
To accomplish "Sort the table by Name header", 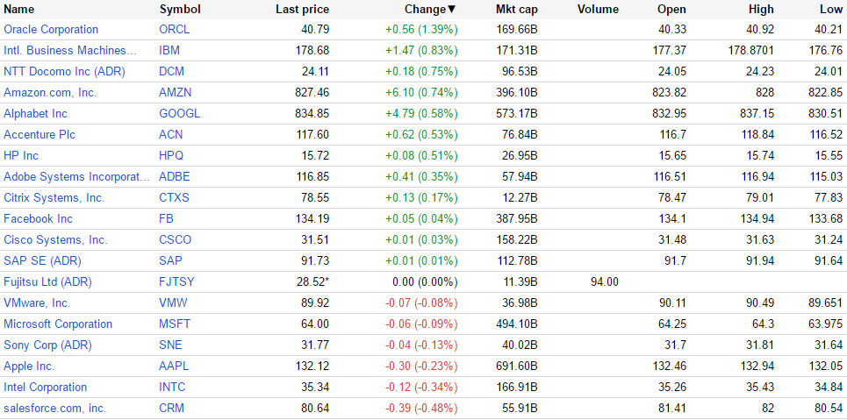I will coord(19,10).
